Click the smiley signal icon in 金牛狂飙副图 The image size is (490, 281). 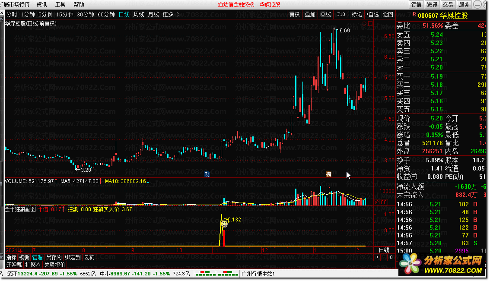[224, 223]
